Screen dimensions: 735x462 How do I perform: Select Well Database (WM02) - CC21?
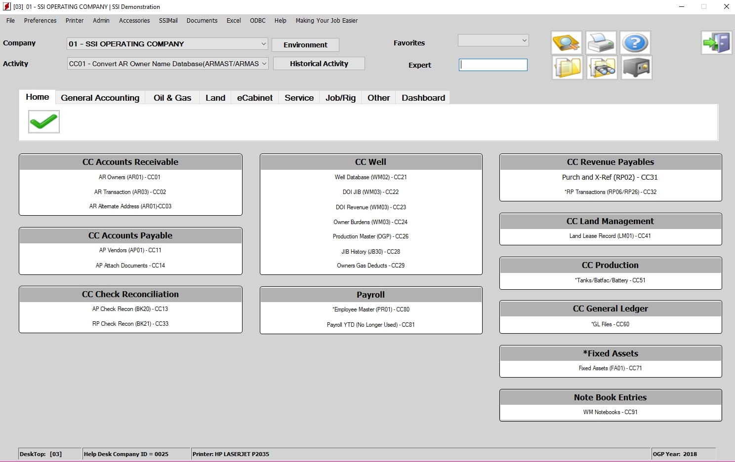point(370,177)
